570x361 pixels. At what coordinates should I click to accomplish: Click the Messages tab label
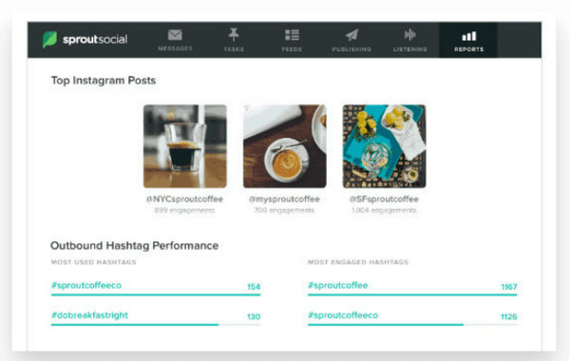coord(175,48)
